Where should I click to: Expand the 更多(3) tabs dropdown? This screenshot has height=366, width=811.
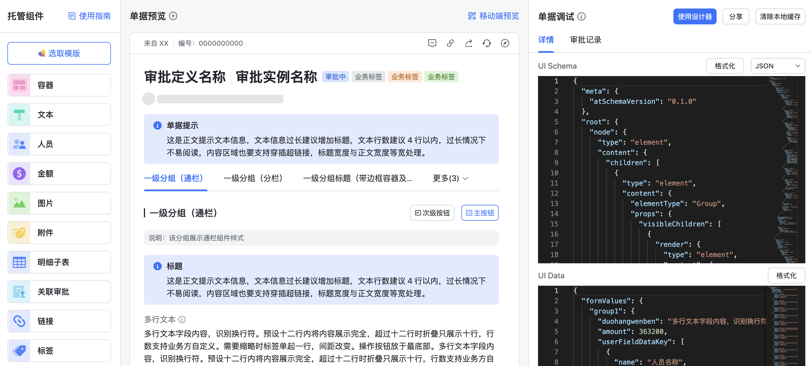450,178
